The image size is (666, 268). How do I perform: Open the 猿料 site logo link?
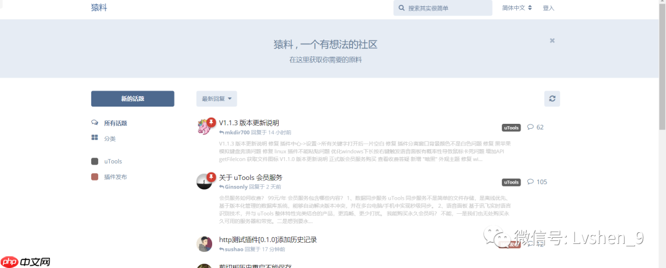tap(99, 7)
